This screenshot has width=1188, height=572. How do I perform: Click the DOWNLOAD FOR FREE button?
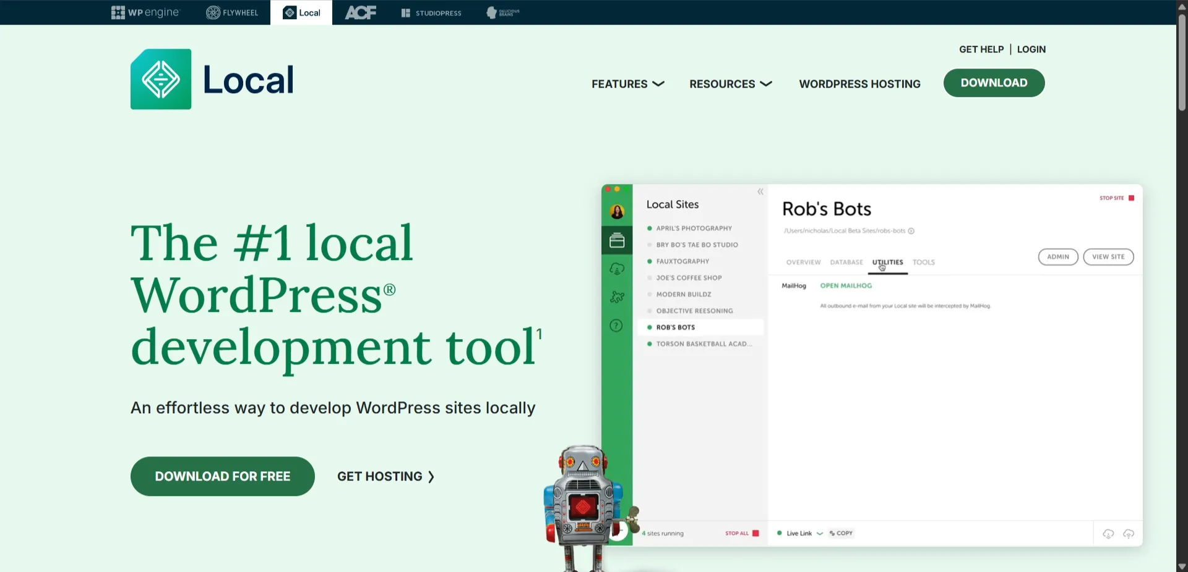coord(222,476)
